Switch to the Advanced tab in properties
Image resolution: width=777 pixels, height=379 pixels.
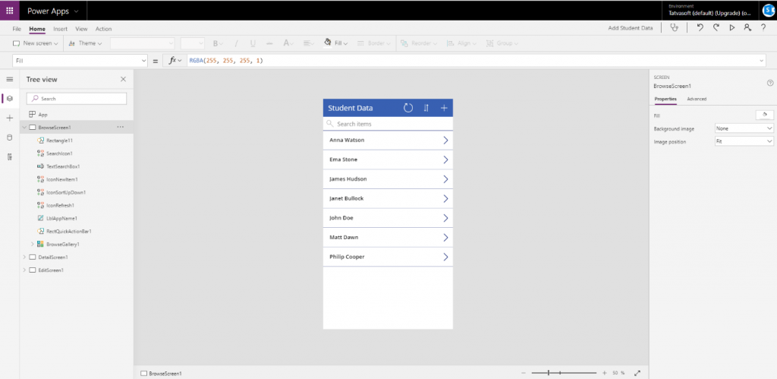[697, 99]
